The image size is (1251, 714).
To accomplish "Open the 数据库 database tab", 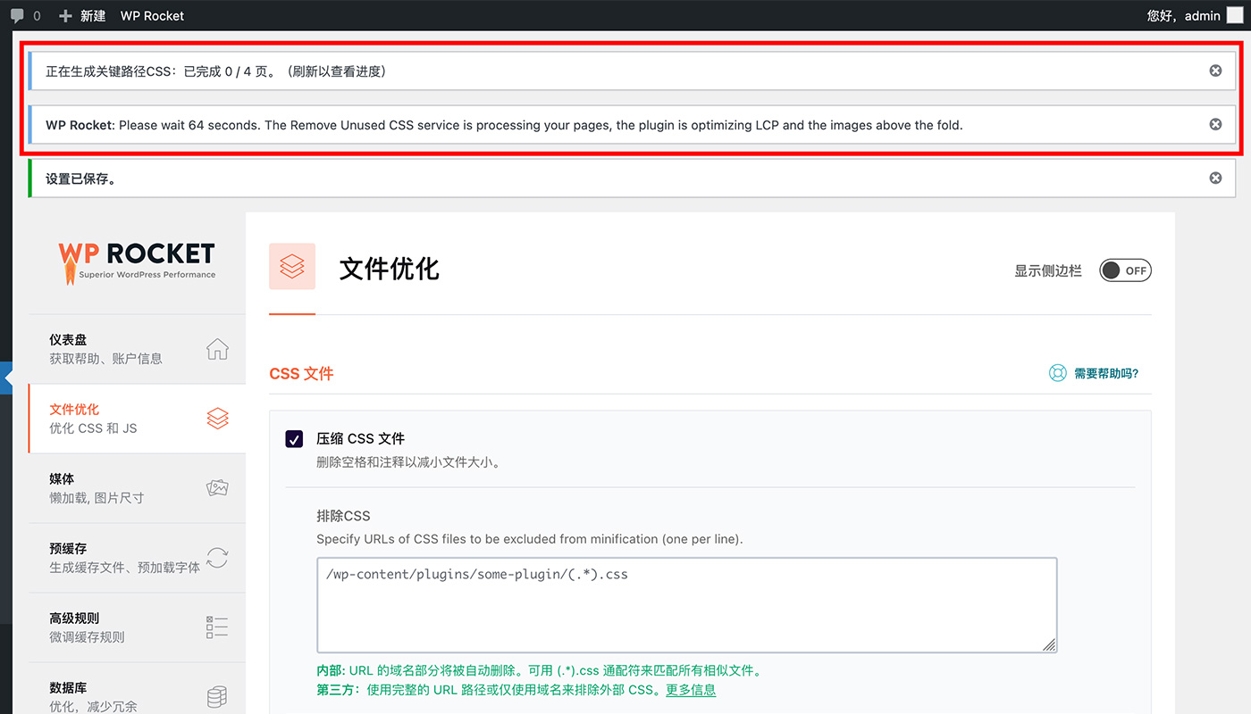I will tap(137, 688).
